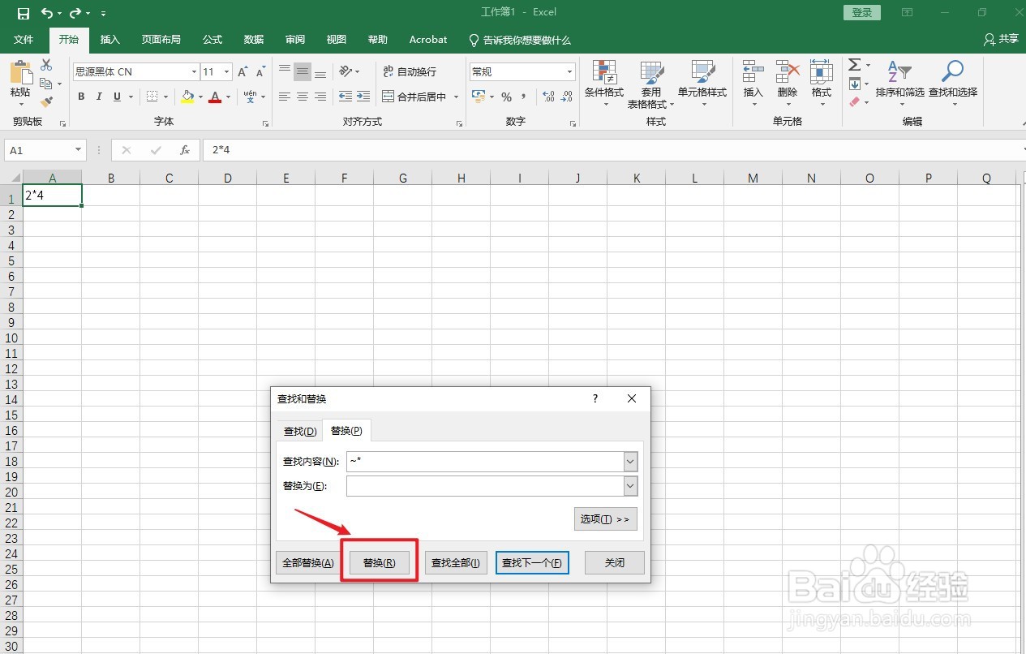The width and height of the screenshot is (1026, 654).
Task: Expand font color dropdown arrow
Action: tap(228, 97)
